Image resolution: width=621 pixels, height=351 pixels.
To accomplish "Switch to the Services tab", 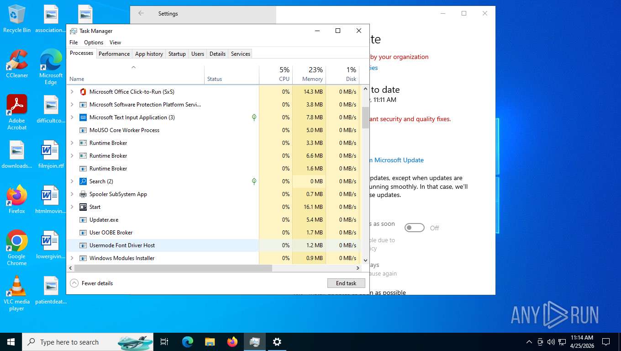I will pos(241,54).
